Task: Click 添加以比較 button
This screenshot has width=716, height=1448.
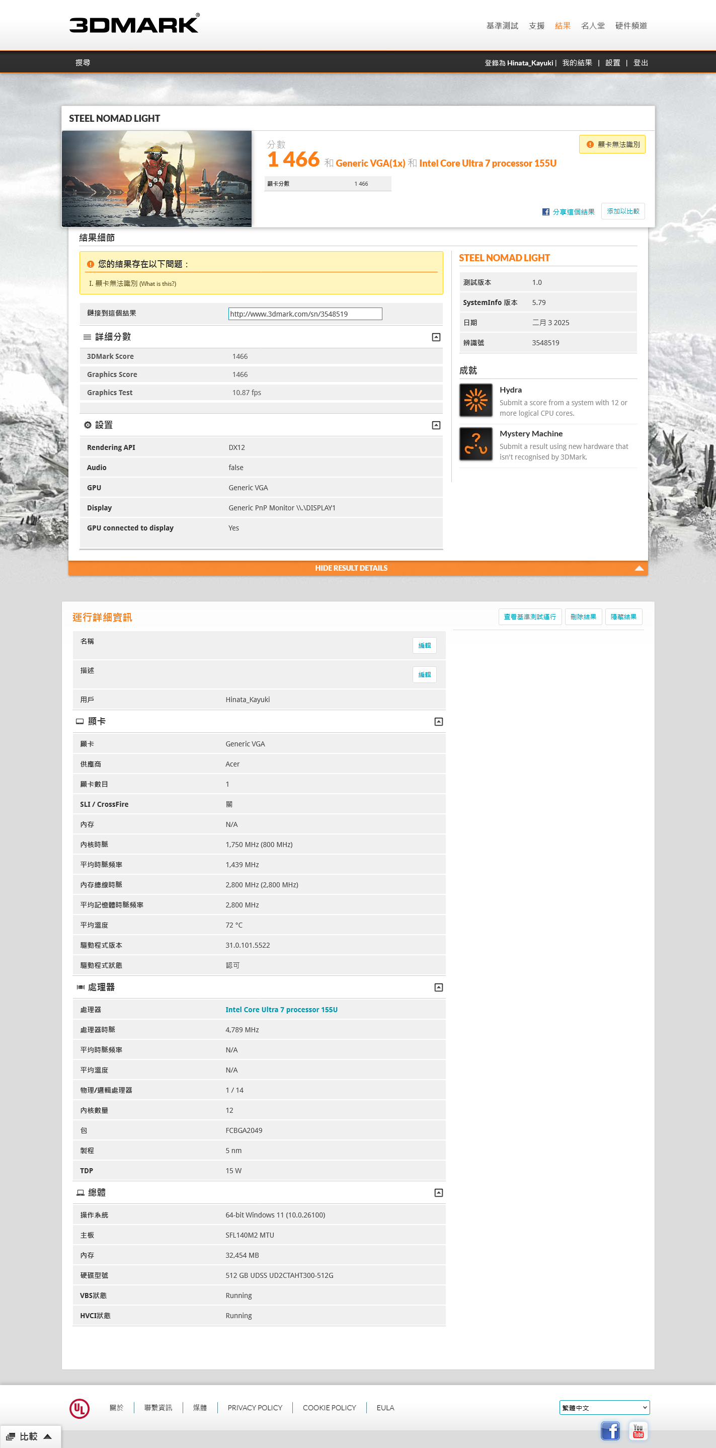Action: click(x=623, y=211)
